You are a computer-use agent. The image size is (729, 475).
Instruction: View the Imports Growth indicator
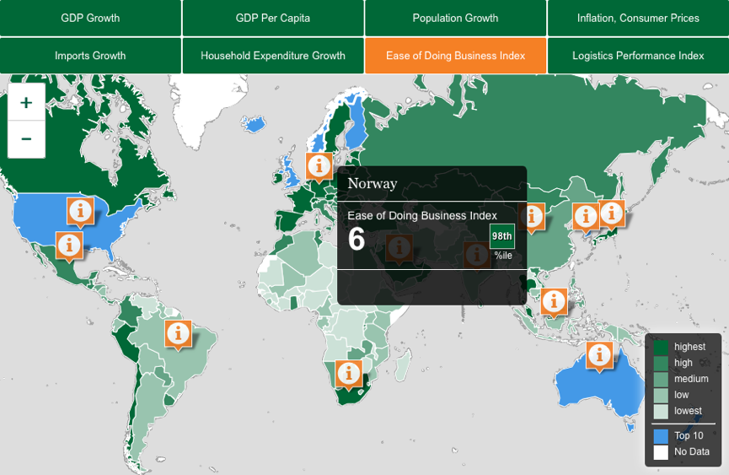point(90,56)
